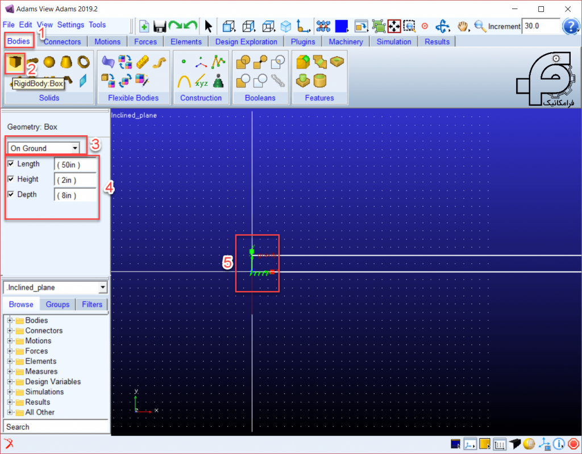
Task: Switch to the Connectors ribbon tab
Action: coord(62,41)
